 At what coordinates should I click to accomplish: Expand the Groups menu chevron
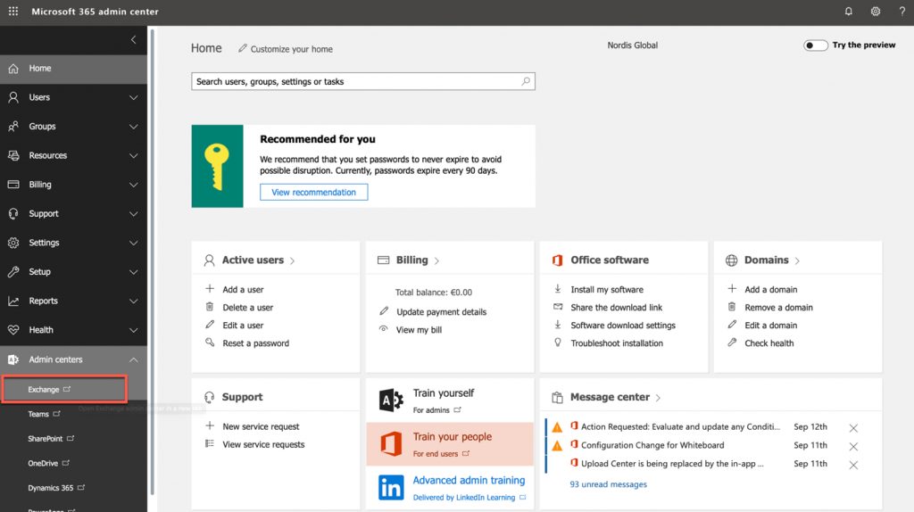[134, 127]
